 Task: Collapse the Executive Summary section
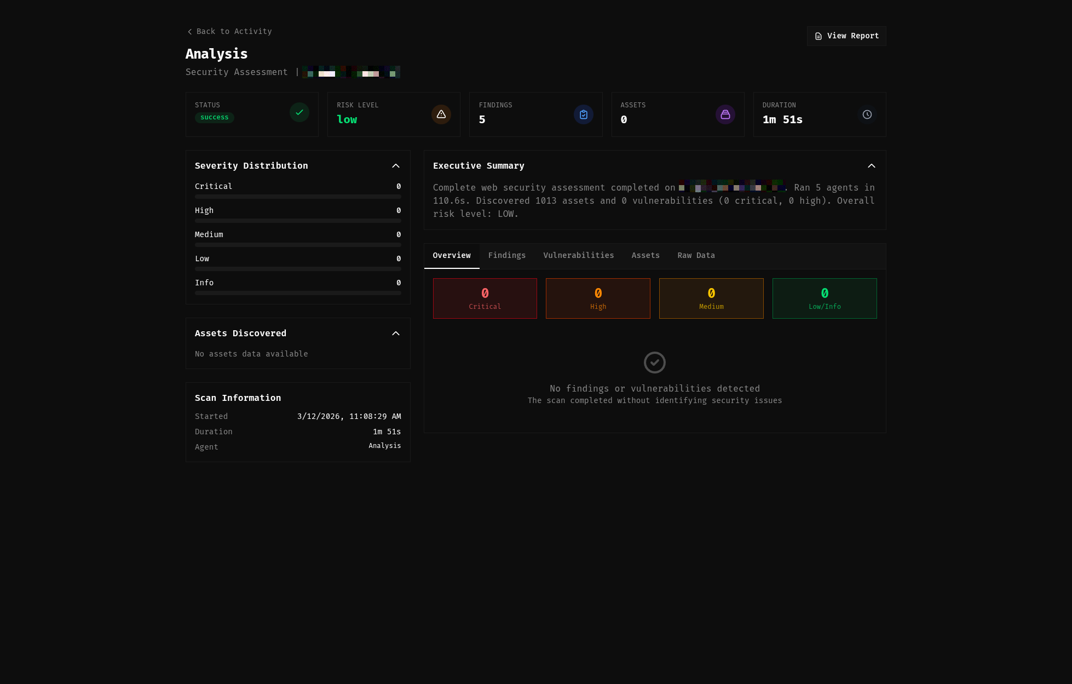click(871, 166)
